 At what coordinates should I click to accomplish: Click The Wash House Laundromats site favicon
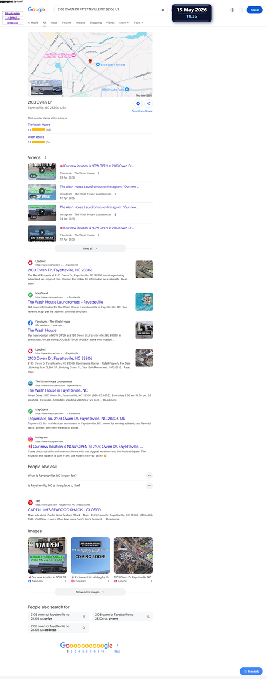[31, 383]
